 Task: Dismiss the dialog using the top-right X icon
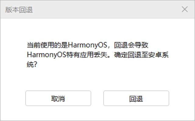coord(185,9)
